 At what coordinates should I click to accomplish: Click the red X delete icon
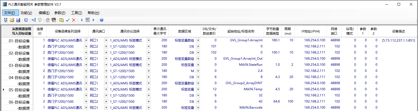click(x=74, y=20)
